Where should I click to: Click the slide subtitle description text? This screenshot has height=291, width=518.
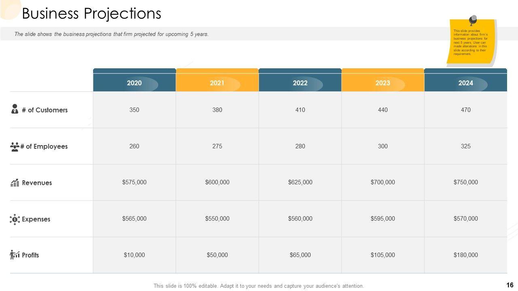point(111,34)
